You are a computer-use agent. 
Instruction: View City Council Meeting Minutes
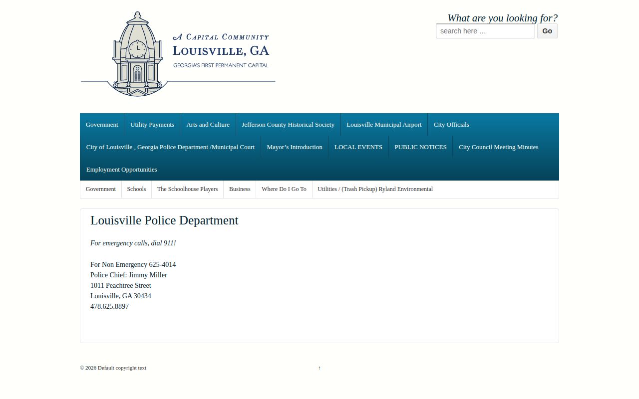coord(498,147)
